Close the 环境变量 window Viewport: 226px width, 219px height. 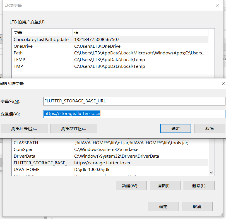pos(218,6)
